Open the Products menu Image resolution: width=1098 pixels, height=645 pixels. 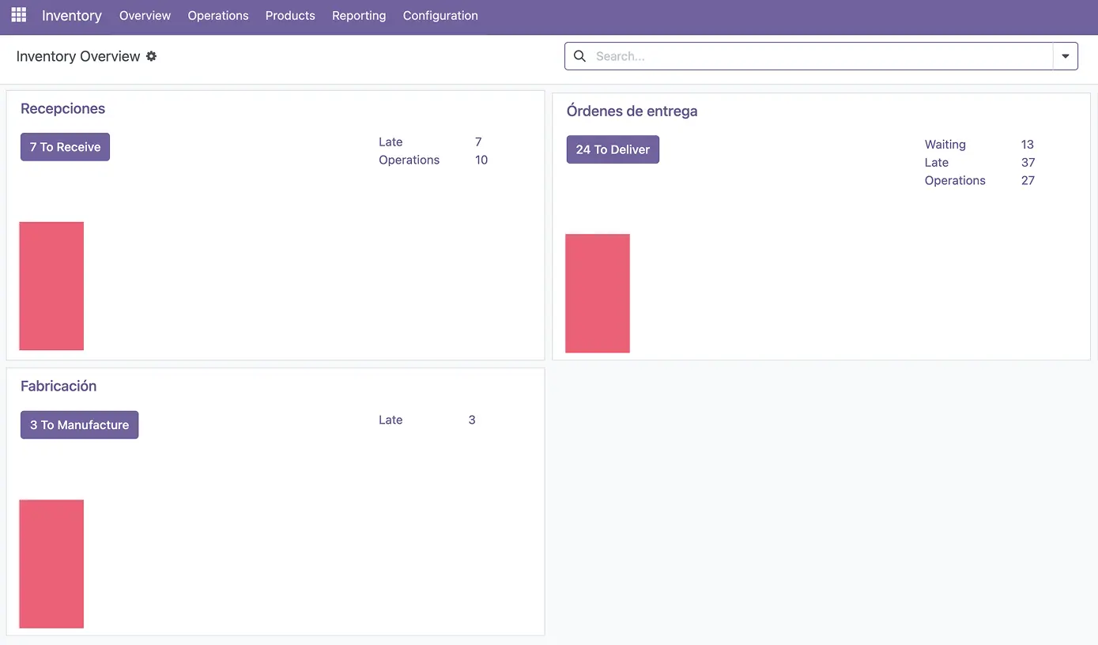[290, 16]
